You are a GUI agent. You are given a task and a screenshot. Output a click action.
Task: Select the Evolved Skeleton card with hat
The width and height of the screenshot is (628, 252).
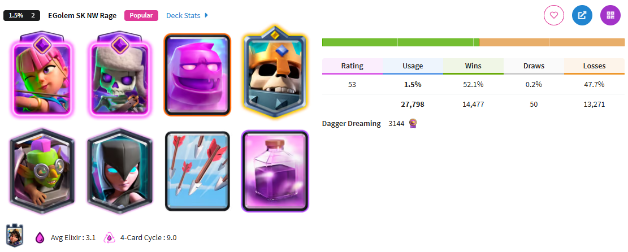pos(119,75)
